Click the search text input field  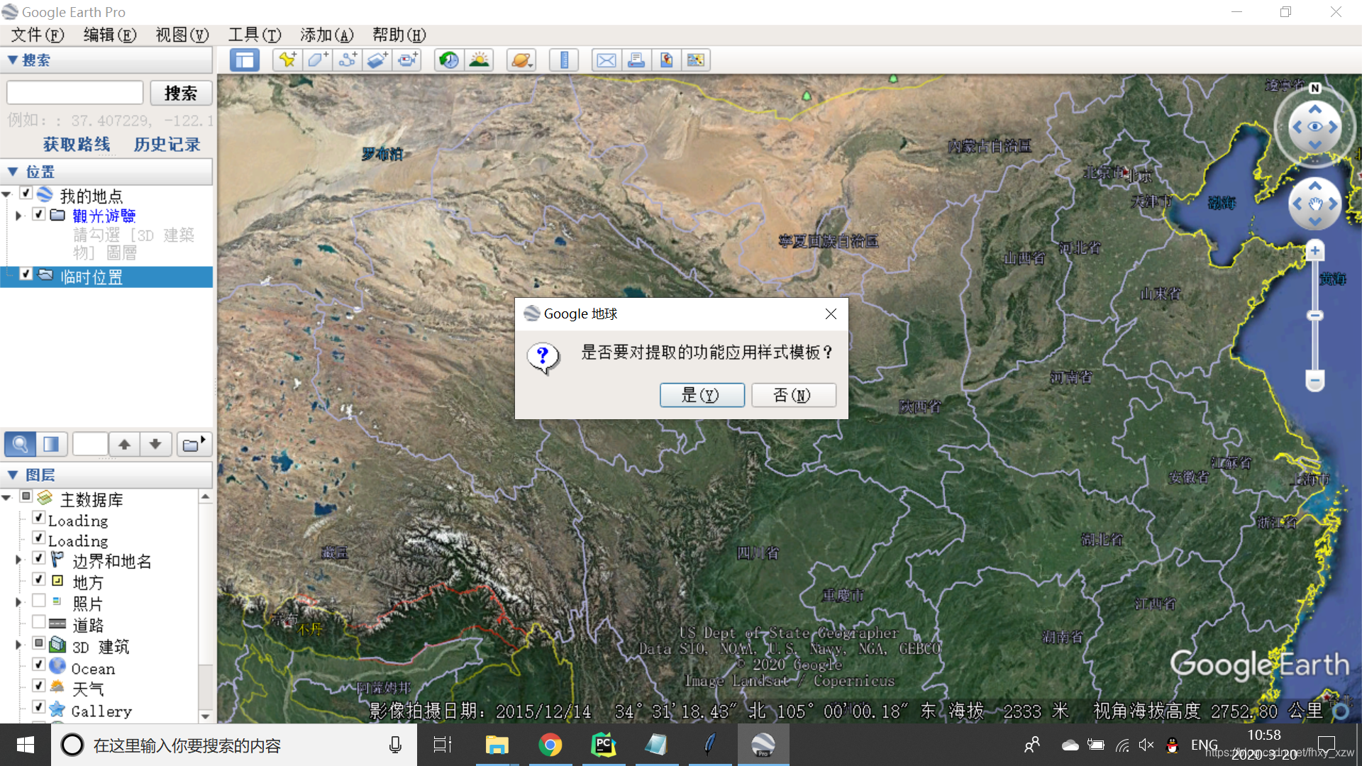[x=75, y=93]
